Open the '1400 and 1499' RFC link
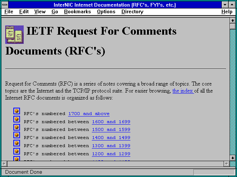This screenshot has width=237, height=177. pos(111,138)
